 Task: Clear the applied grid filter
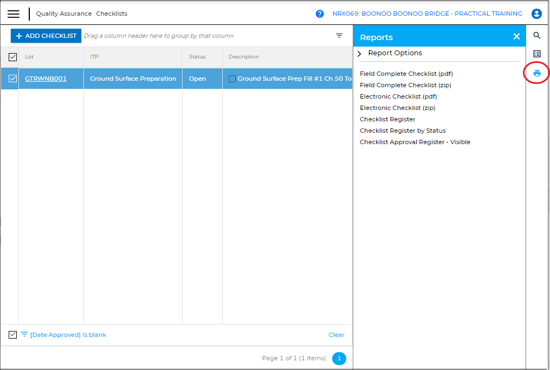pos(336,335)
